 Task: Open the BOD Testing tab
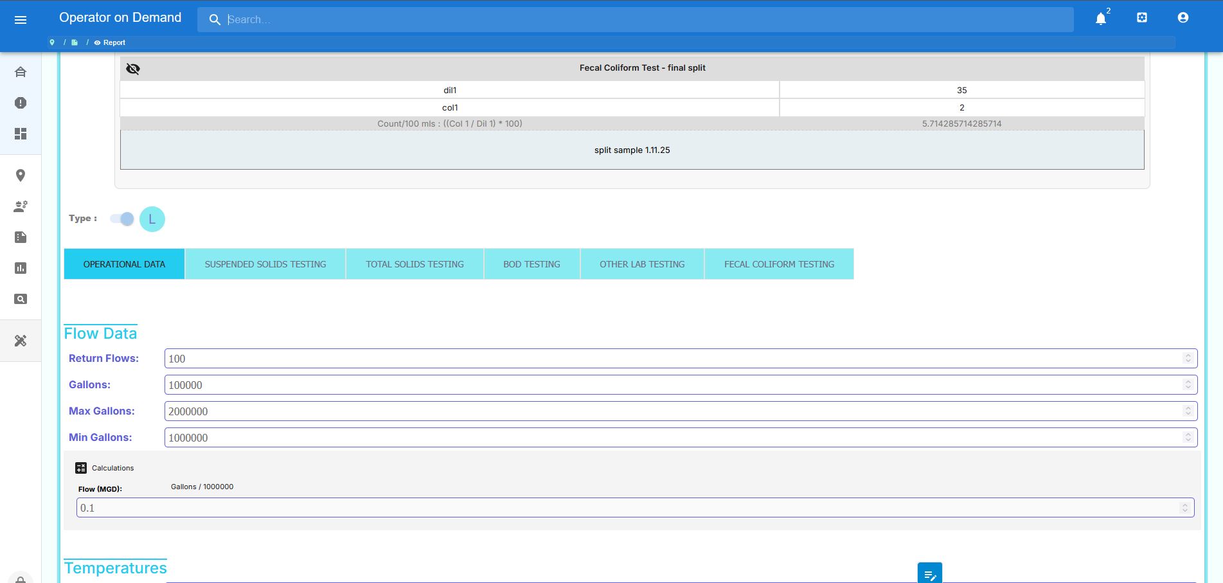click(x=531, y=264)
